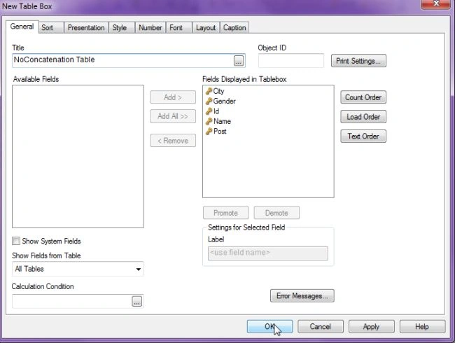
Task: Switch to the Sort tab
Action: pos(51,28)
